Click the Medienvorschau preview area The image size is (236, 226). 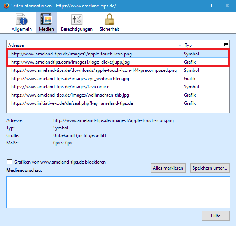(118, 191)
